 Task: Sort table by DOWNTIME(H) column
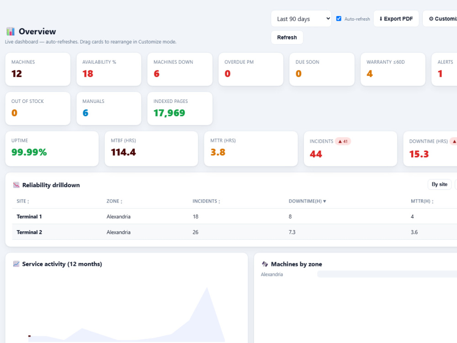click(x=307, y=201)
